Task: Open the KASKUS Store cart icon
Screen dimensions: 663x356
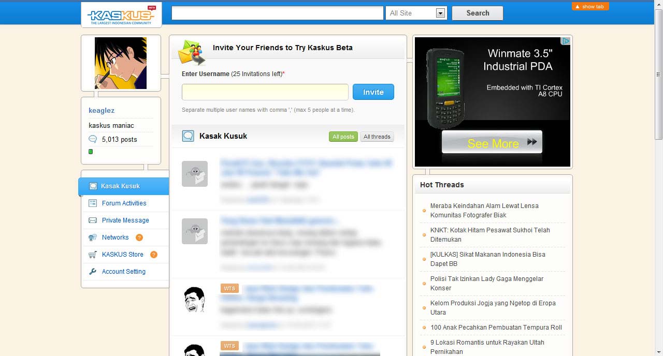Action: coord(93,255)
